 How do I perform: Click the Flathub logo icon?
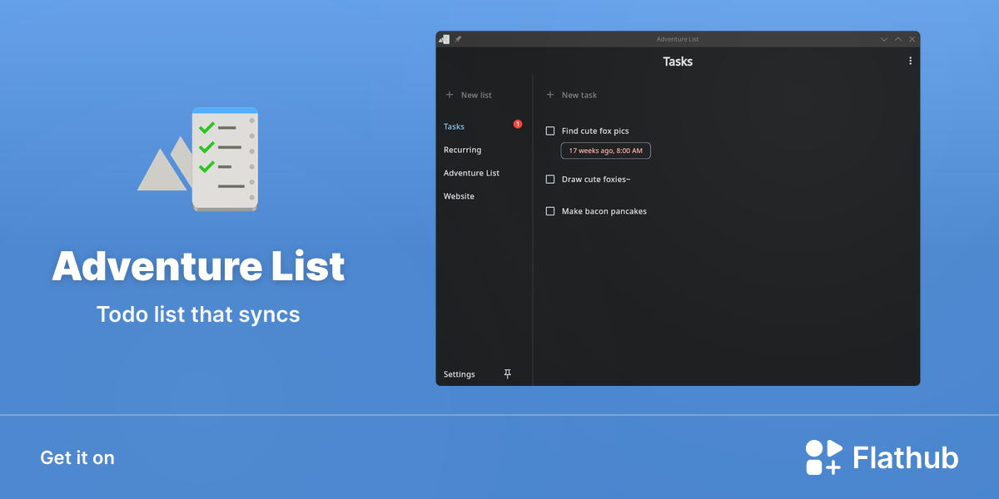[x=824, y=457]
